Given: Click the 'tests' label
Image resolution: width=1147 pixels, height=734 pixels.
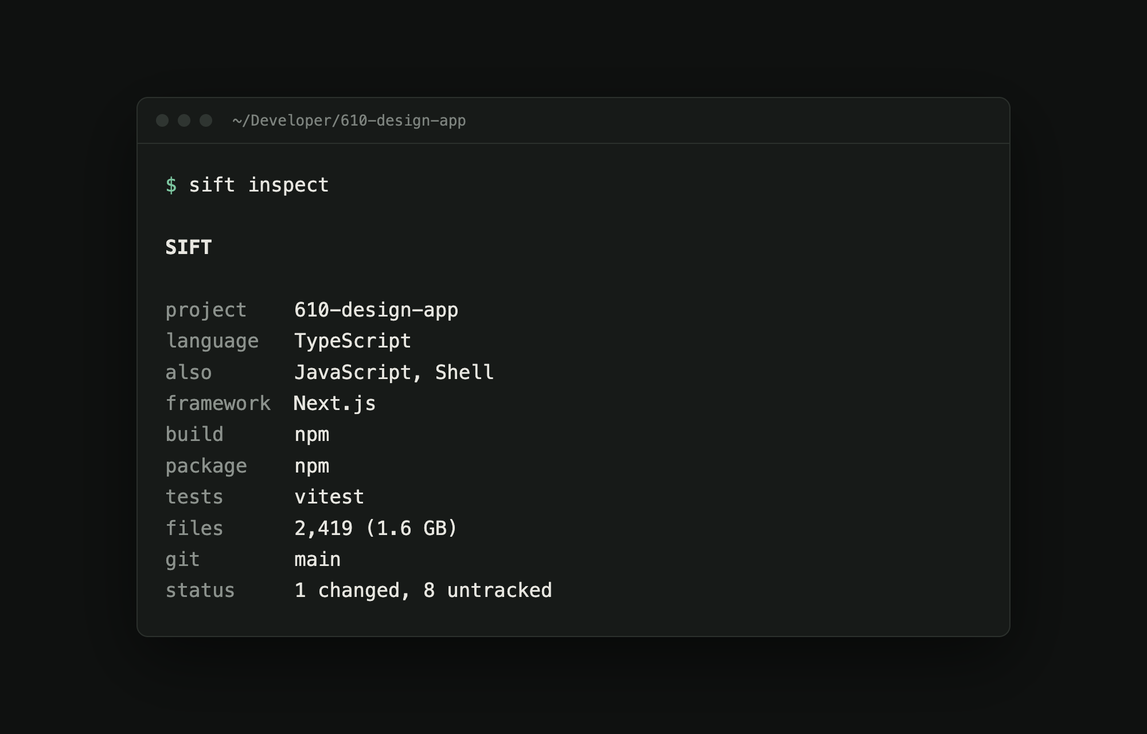Looking at the screenshot, I should 194,497.
